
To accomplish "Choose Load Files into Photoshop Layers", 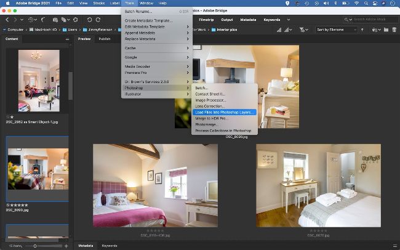I will 224,112.
